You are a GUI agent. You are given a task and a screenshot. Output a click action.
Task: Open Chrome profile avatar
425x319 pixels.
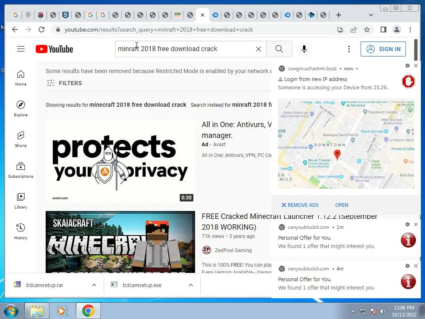coord(396,29)
